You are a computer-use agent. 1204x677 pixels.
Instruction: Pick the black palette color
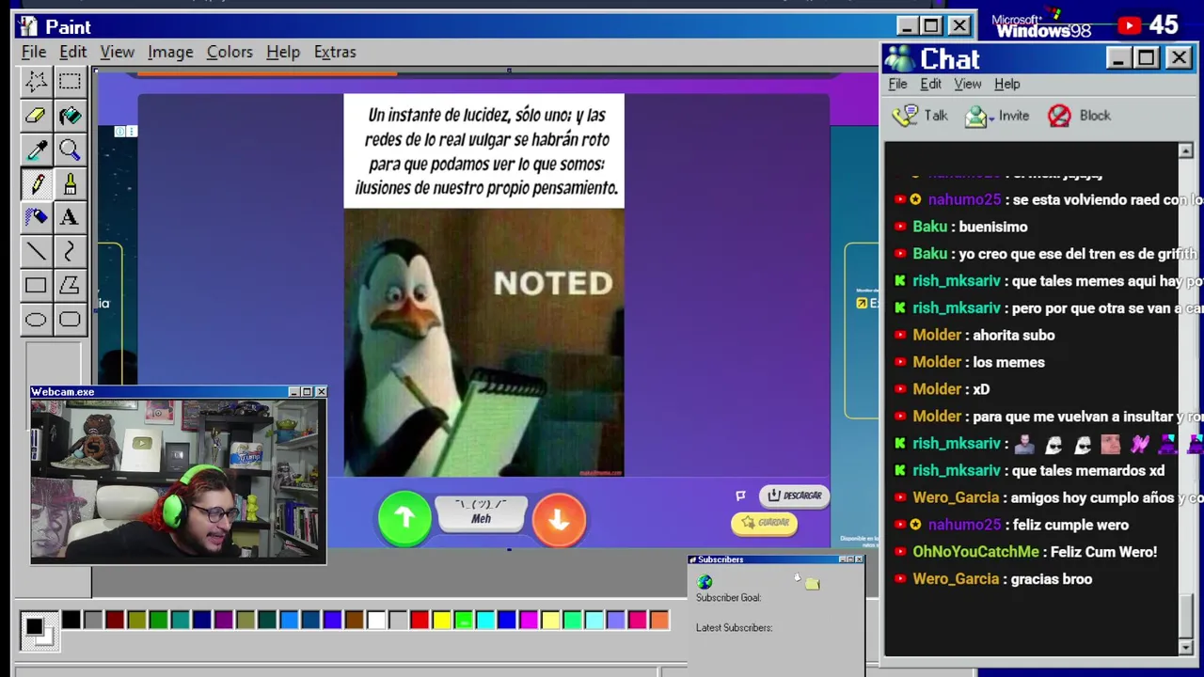[71, 620]
